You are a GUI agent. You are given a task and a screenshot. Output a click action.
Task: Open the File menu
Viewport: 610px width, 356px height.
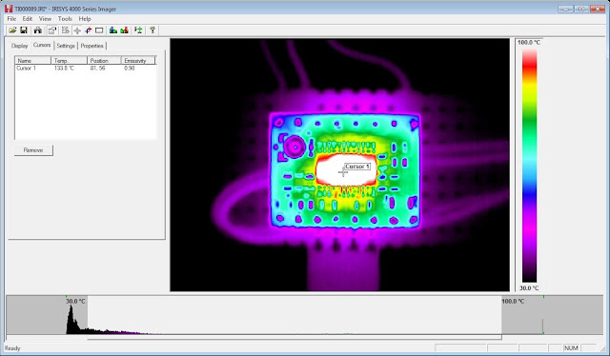11,19
